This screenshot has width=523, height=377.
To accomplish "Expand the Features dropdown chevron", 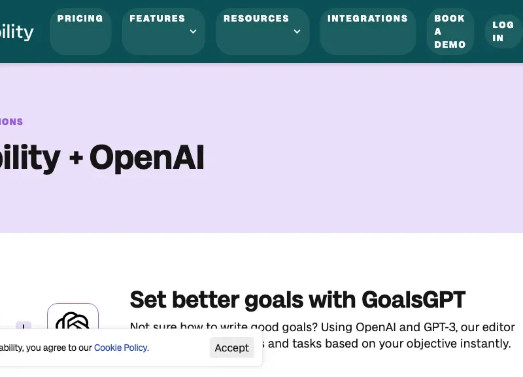I will [193, 31].
